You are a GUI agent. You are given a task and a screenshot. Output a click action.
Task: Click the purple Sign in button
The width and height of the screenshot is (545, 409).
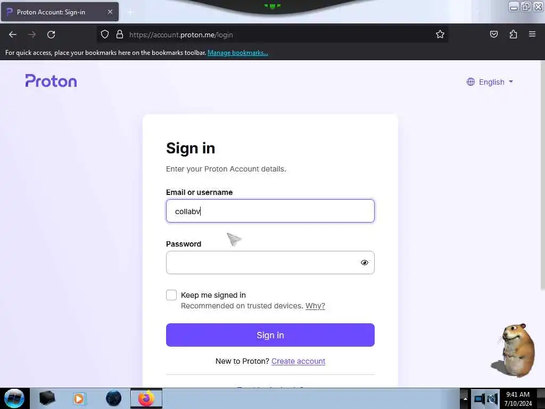(x=270, y=335)
